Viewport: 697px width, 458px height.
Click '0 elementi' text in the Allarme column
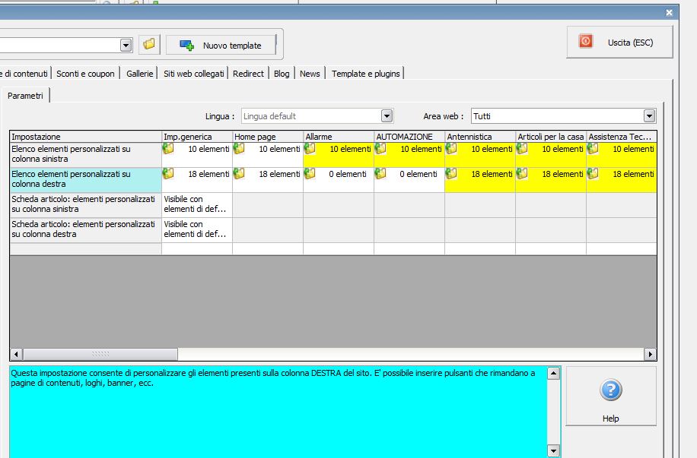[x=348, y=174]
